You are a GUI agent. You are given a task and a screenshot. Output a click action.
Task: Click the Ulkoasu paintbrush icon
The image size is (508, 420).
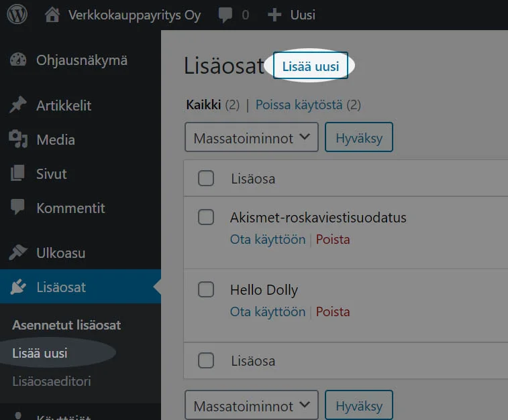[x=18, y=253]
